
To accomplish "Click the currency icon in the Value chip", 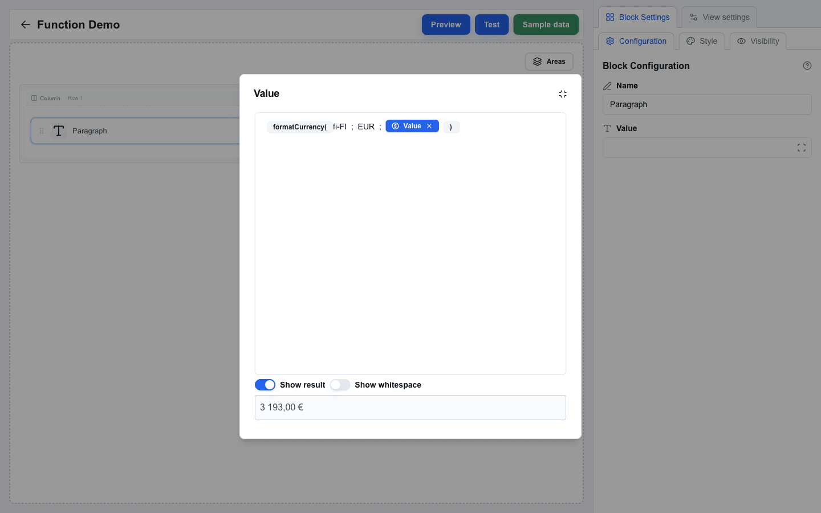I will (x=396, y=126).
